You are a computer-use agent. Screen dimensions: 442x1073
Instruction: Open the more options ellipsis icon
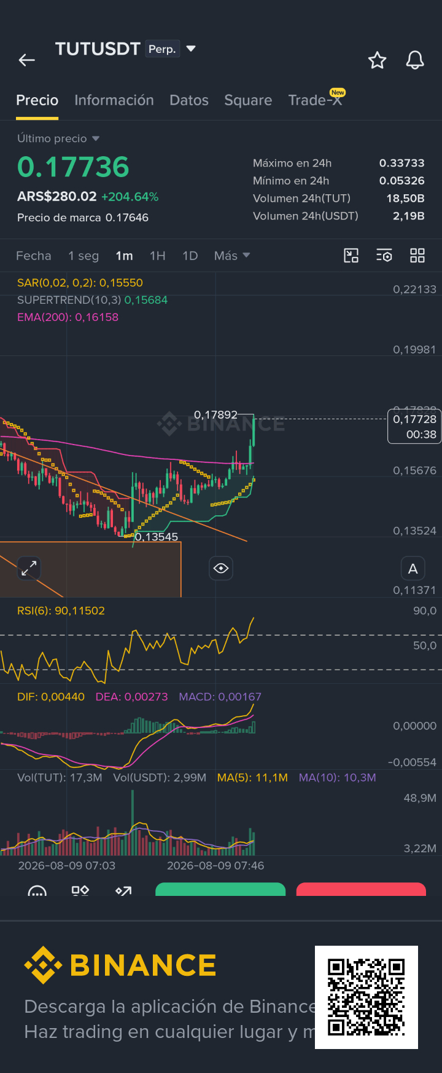click(37, 890)
